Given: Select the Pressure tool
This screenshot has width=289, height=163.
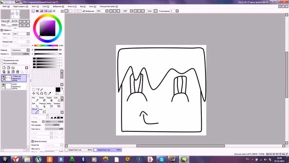Looking at the screenshot, I should (x=42, y=105).
